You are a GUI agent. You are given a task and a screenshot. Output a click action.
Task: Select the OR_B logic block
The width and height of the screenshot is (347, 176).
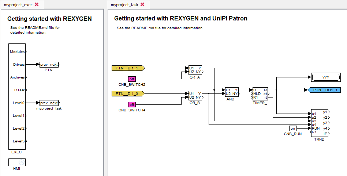click(x=195, y=96)
